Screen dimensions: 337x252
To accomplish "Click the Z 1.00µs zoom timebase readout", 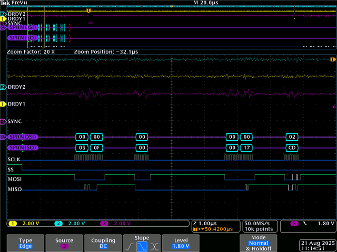I will 205,224.
